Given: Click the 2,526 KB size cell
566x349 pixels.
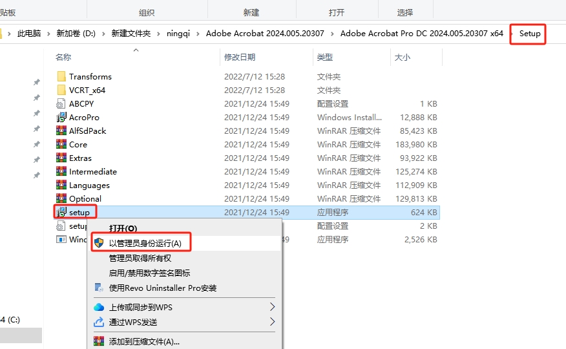Looking at the screenshot, I should click(x=421, y=239).
